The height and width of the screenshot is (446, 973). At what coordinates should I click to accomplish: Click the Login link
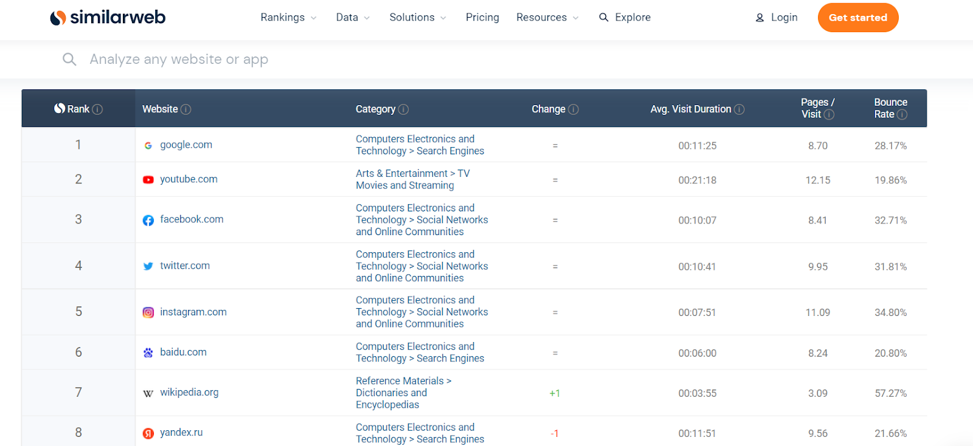[777, 18]
